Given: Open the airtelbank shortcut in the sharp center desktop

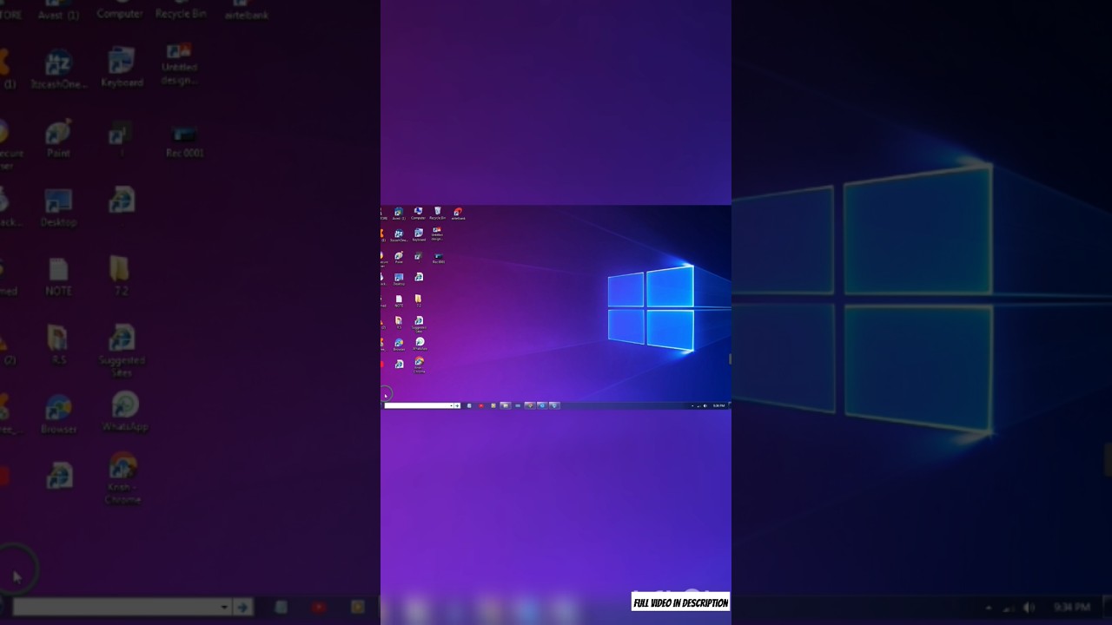Looking at the screenshot, I should tap(458, 214).
